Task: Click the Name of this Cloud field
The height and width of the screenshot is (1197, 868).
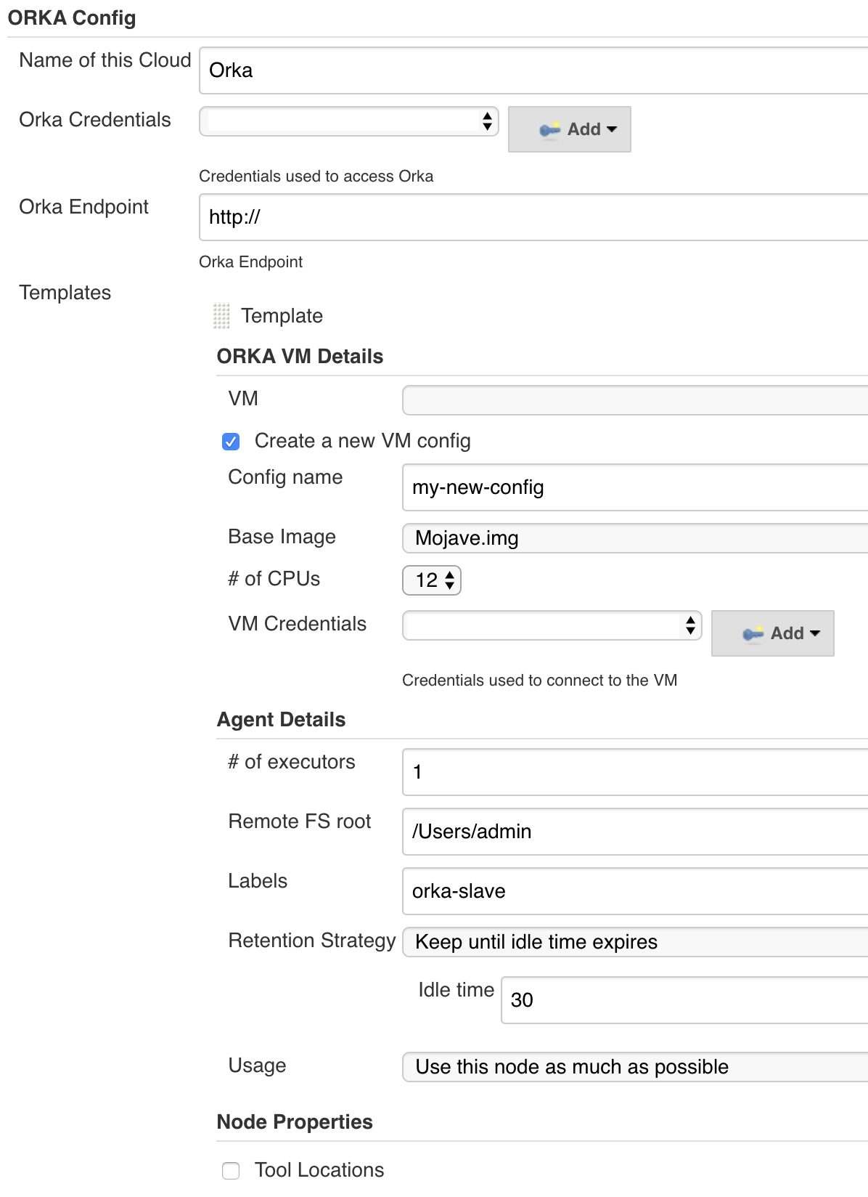Action: 533,70
